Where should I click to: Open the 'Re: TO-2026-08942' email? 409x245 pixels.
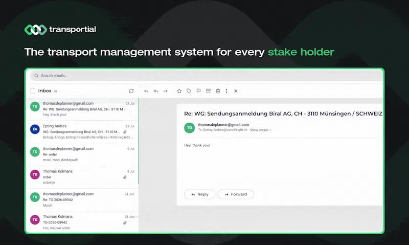click(x=82, y=200)
